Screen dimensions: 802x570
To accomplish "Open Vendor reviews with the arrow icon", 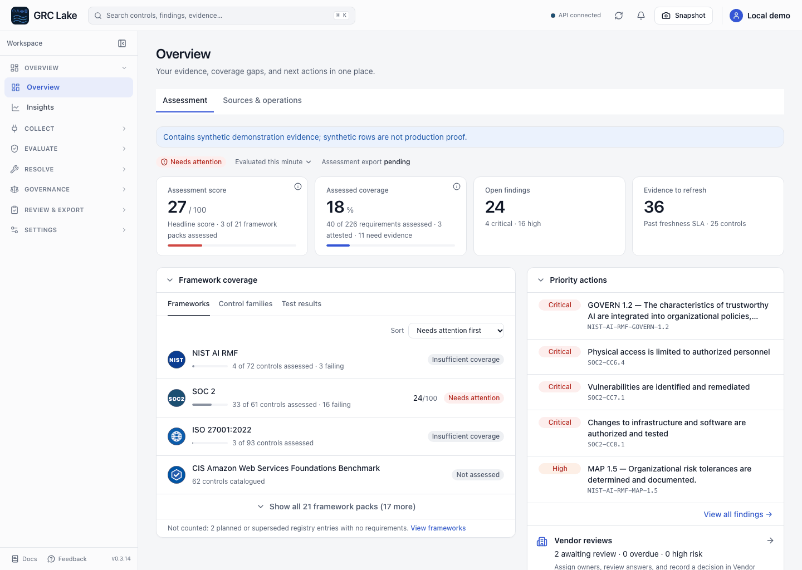I will click(x=770, y=540).
